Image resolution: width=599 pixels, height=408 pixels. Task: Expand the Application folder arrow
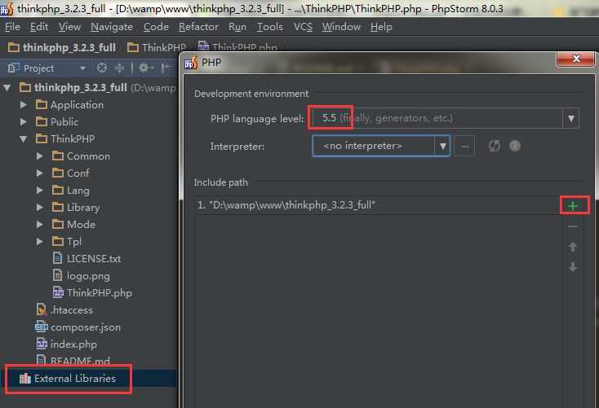click(x=24, y=104)
